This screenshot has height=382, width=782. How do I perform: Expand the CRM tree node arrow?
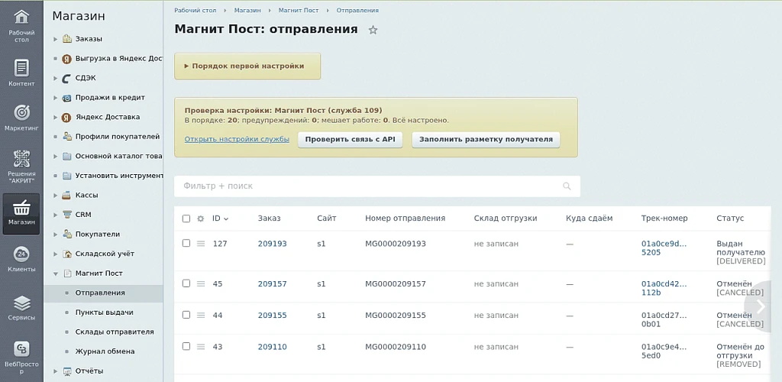click(55, 215)
